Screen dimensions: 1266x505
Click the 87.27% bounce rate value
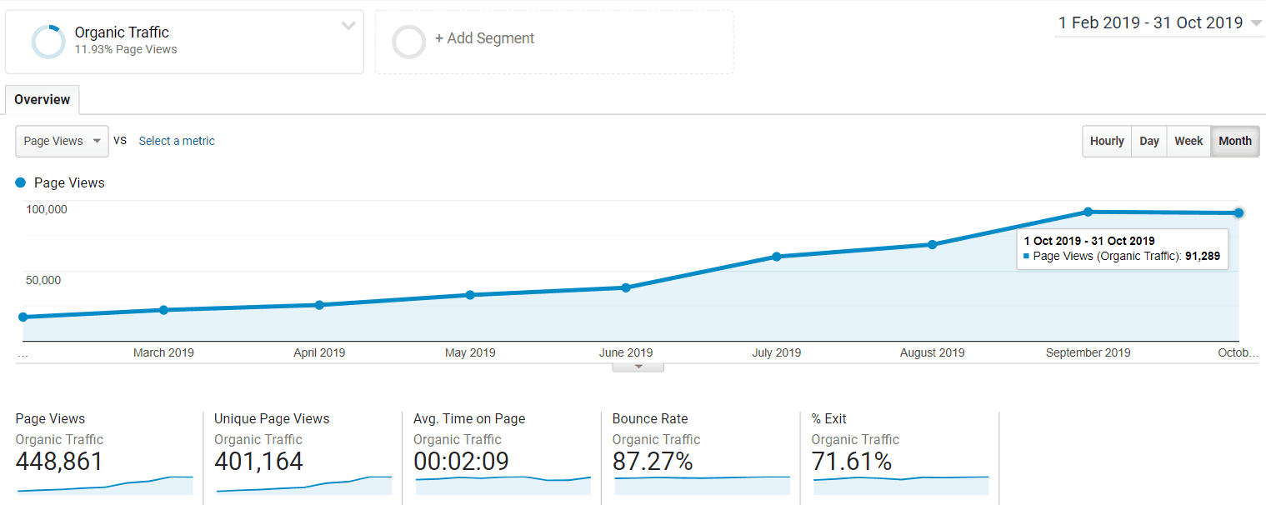click(x=653, y=461)
